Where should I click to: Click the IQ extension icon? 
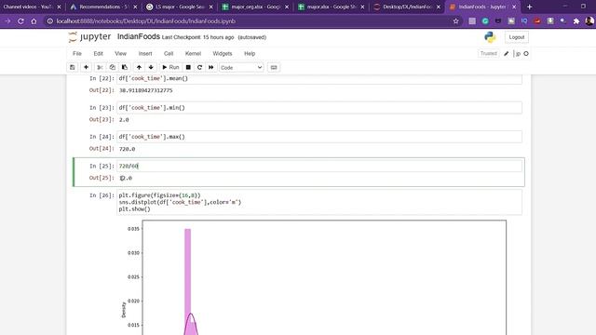coord(524,21)
